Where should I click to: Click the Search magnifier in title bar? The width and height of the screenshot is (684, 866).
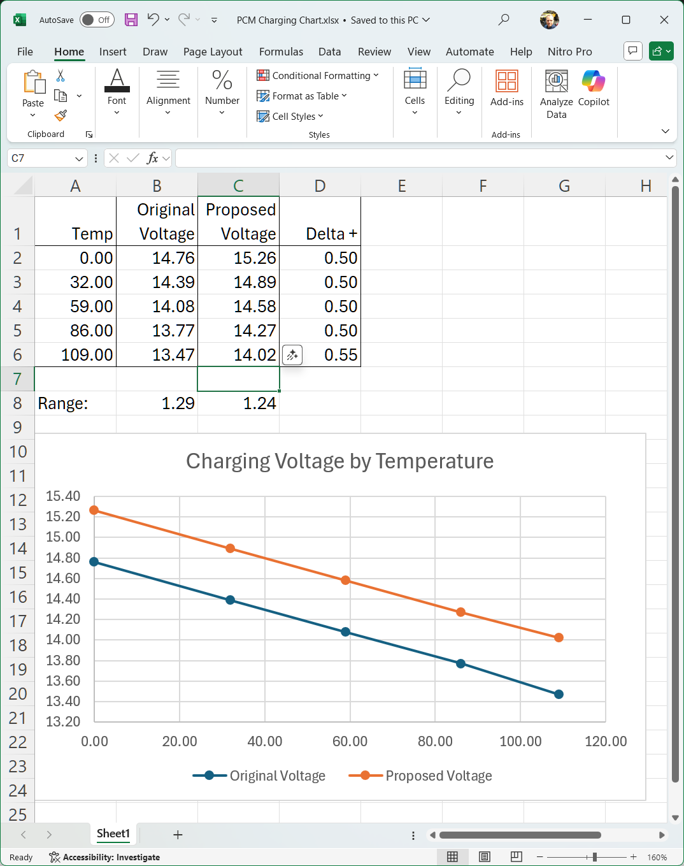point(504,20)
